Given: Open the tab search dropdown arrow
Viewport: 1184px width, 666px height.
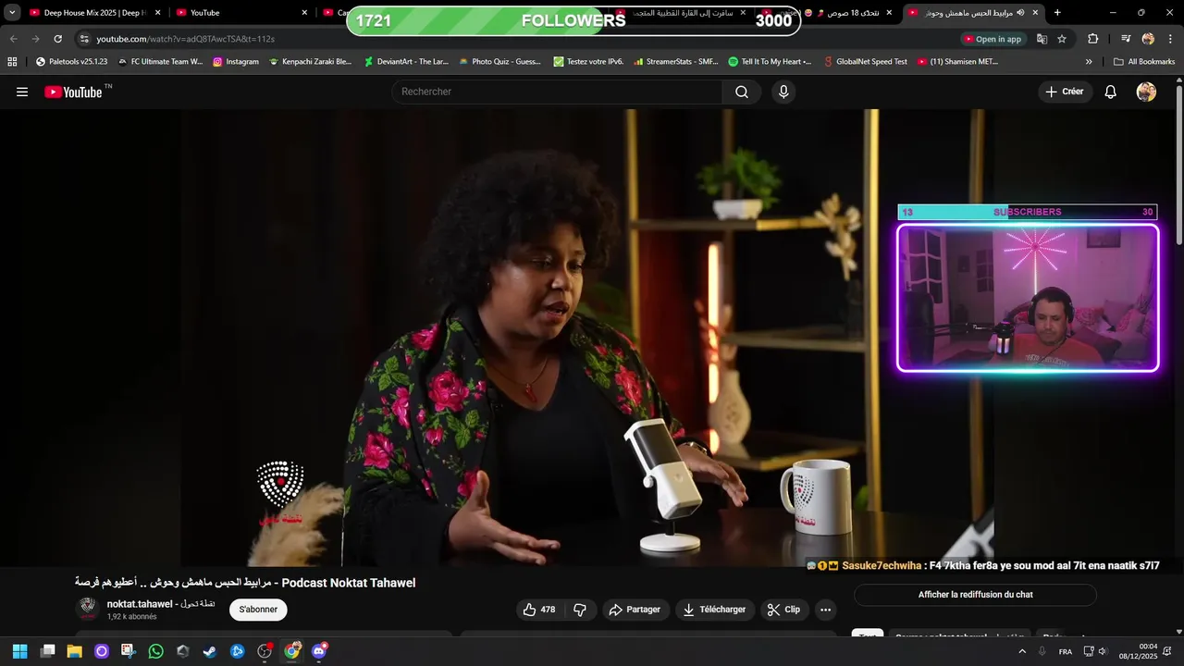Looking at the screenshot, I should (x=12, y=13).
